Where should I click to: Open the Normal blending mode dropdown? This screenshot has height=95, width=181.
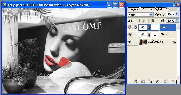click(x=151, y=15)
